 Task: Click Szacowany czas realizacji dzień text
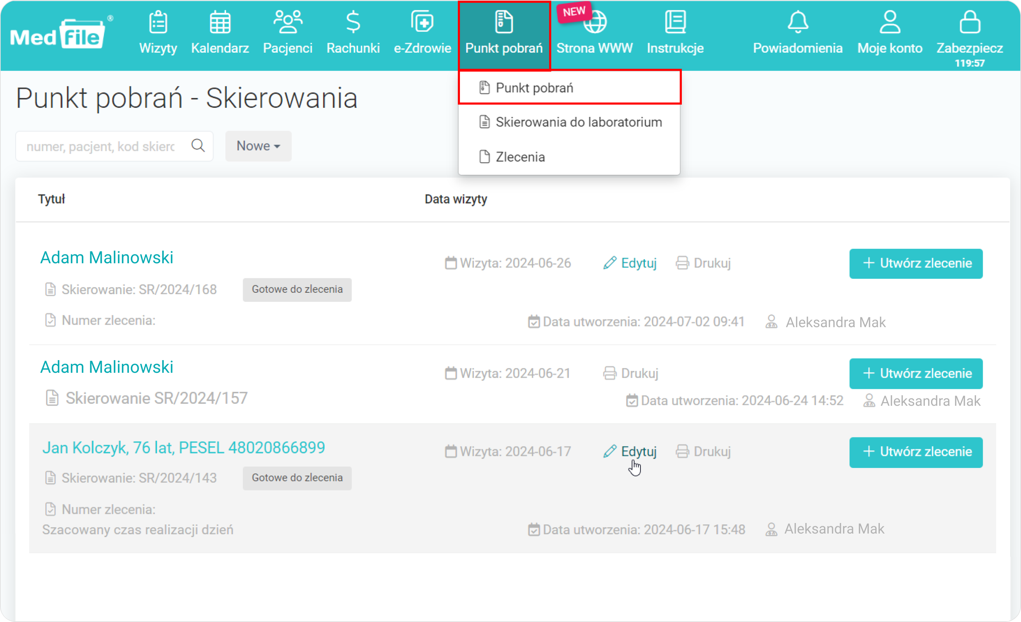(x=138, y=530)
